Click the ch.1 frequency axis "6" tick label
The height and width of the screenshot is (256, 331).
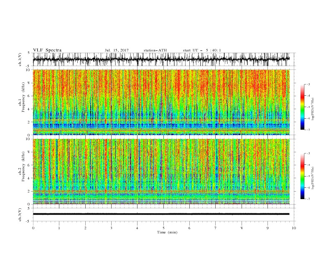click(x=29, y=96)
